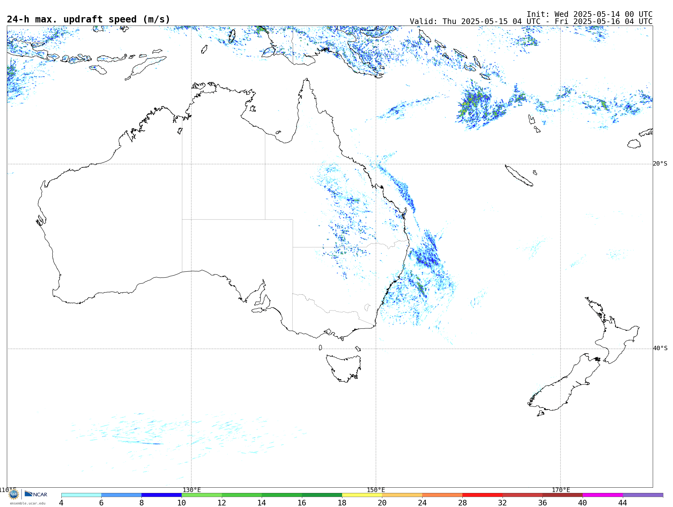Select the dark green 16–18 colorbar segment
The width and height of the screenshot is (673, 507).
(x=322, y=495)
